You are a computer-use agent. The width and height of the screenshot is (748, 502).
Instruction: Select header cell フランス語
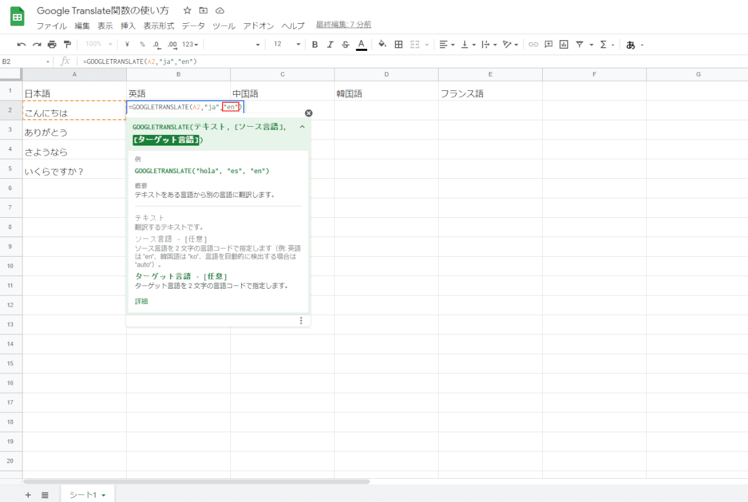coord(490,91)
